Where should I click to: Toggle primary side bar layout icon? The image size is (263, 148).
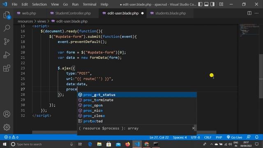click(200, 4)
